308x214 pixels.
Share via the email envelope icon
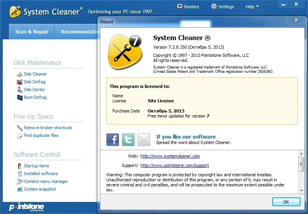144,140
